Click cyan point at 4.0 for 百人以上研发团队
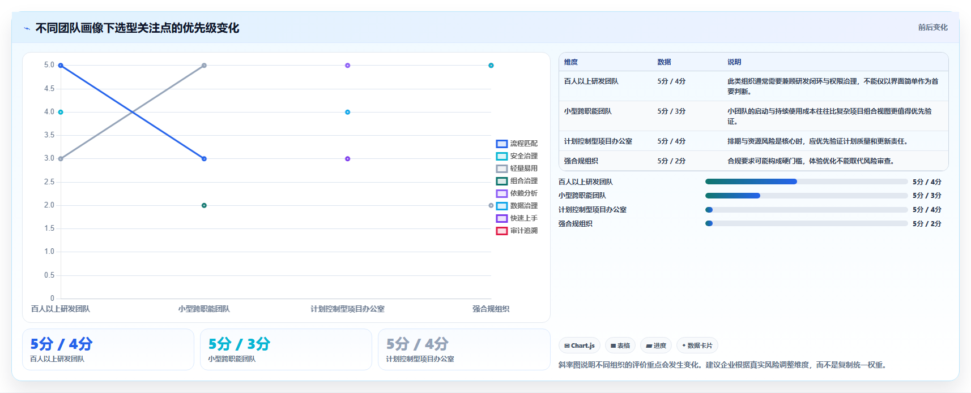This screenshot has height=393, width=971. [x=61, y=112]
